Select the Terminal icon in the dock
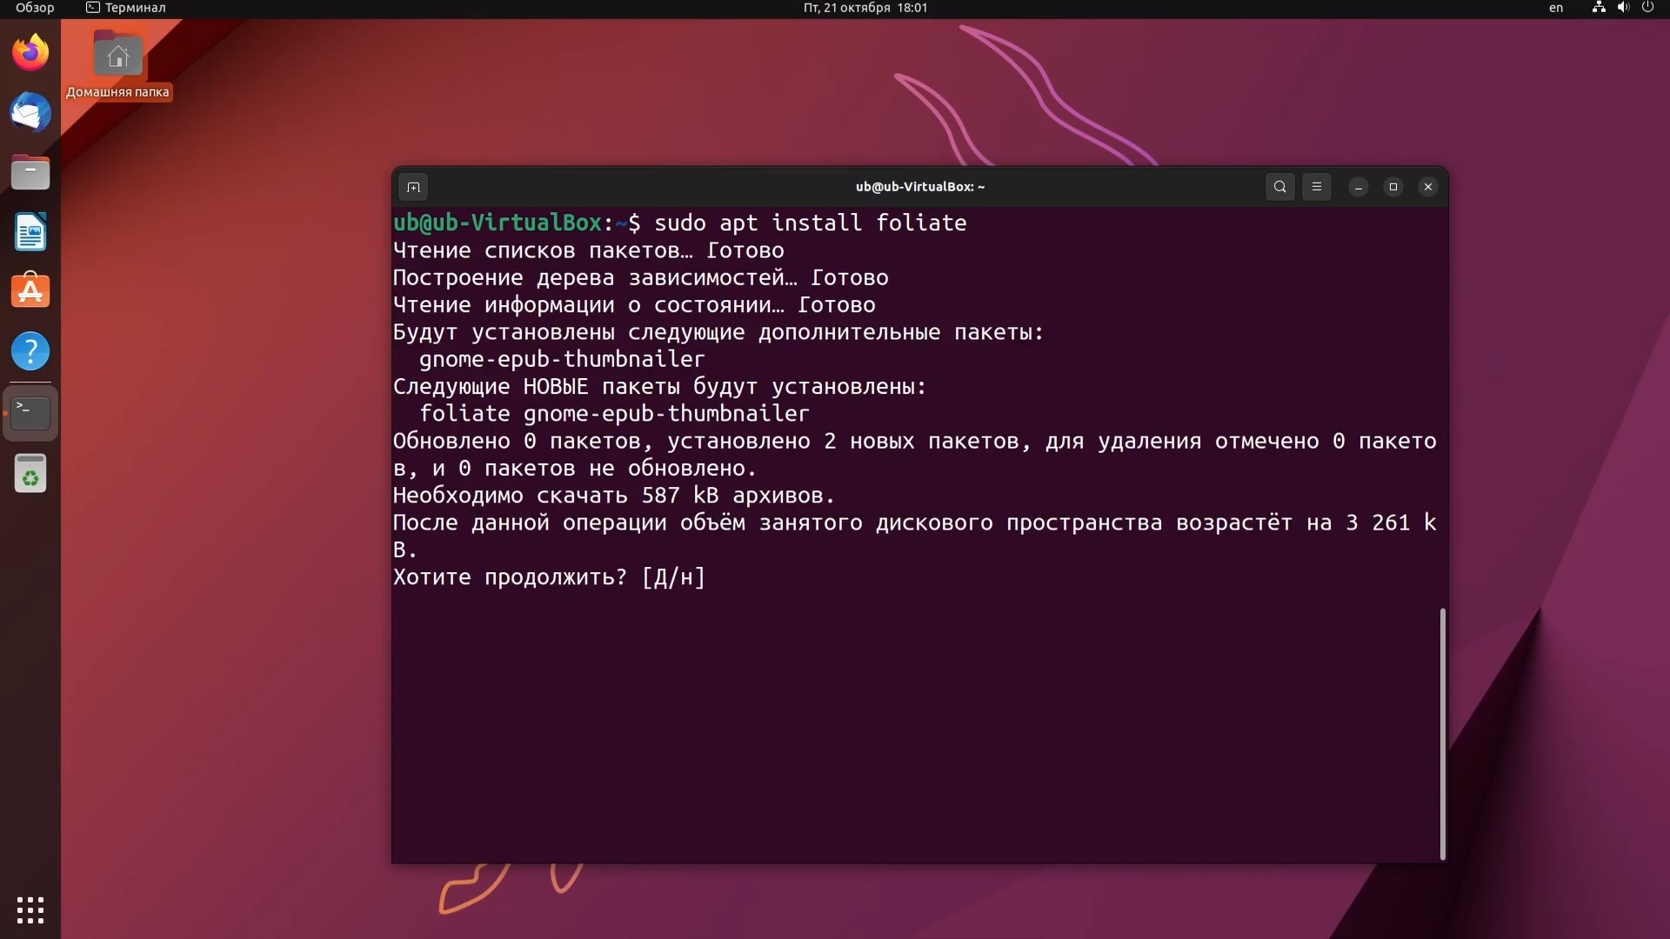This screenshot has height=939, width=1670. (30, 413)
